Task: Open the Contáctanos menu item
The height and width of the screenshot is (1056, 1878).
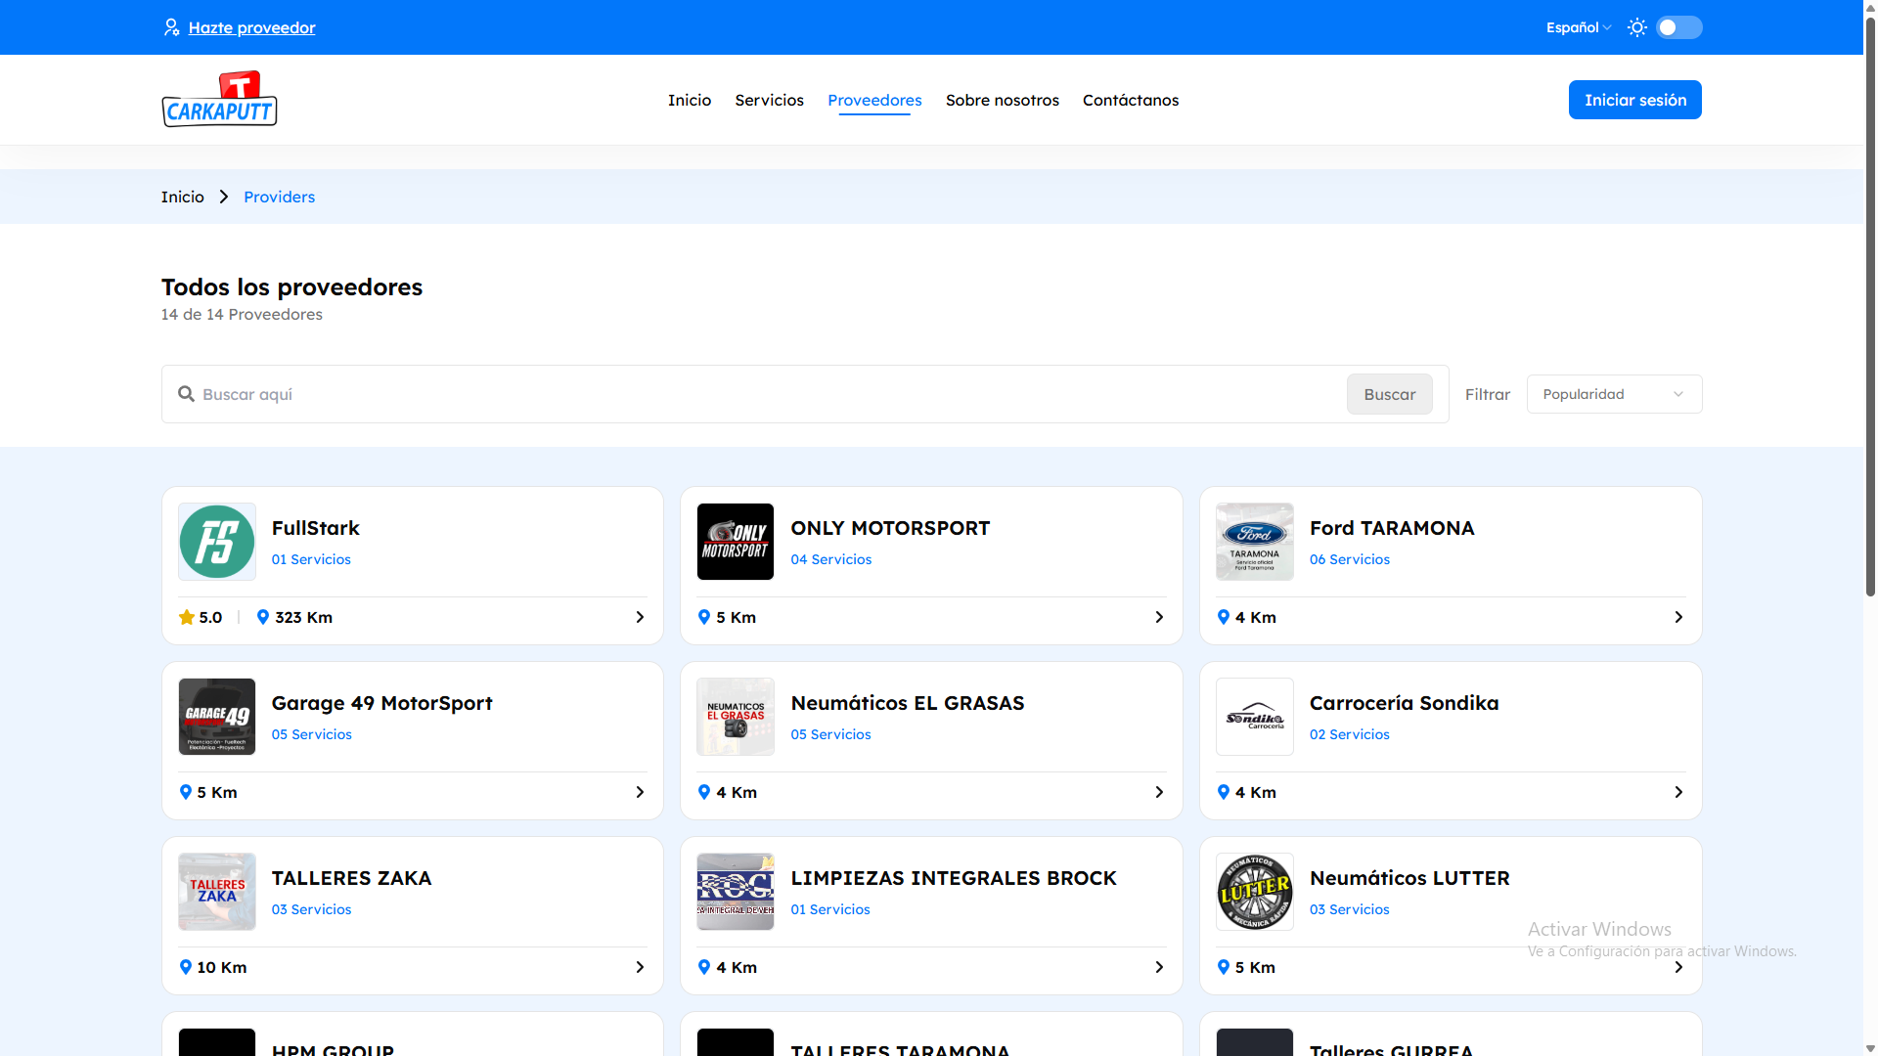Action: 1131,100
